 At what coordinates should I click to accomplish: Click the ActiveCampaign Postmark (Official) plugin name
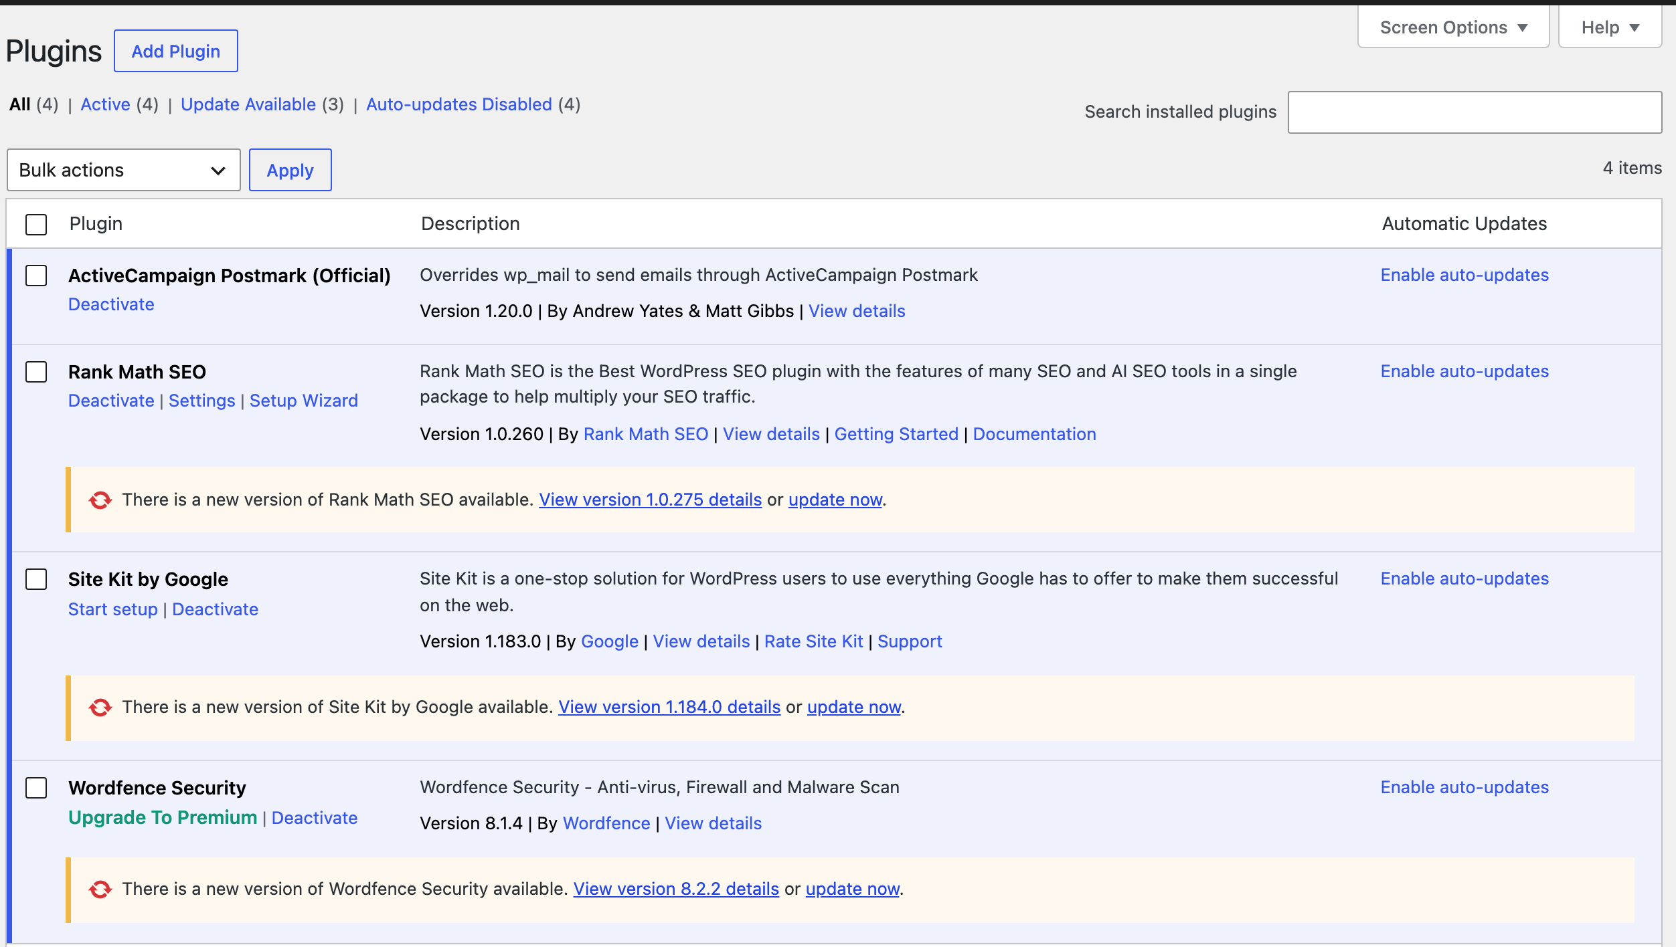[230, 276]
